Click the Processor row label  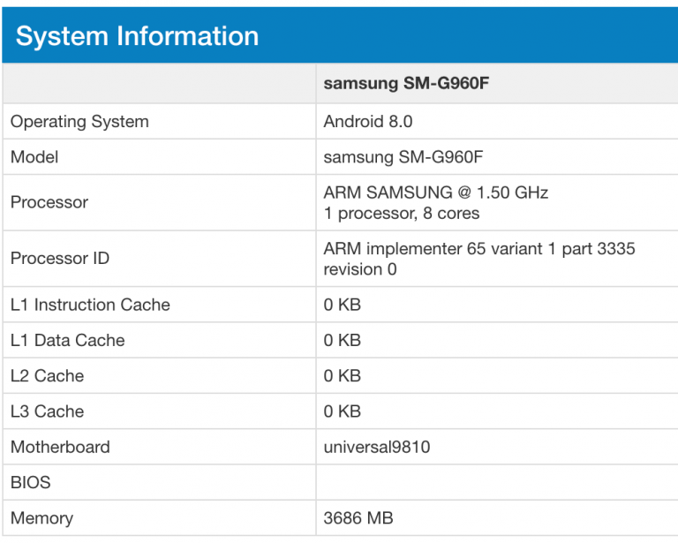[x=49, y=202]
